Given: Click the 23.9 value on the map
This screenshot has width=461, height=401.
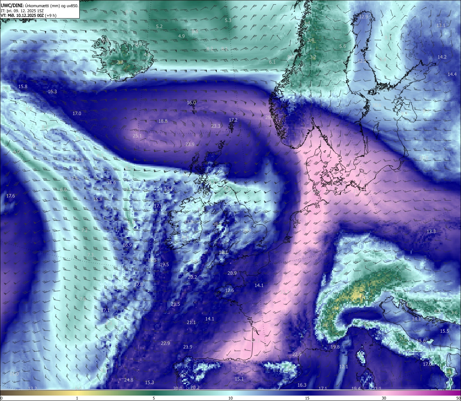Looking at the screenshot, I should [190, 145].
